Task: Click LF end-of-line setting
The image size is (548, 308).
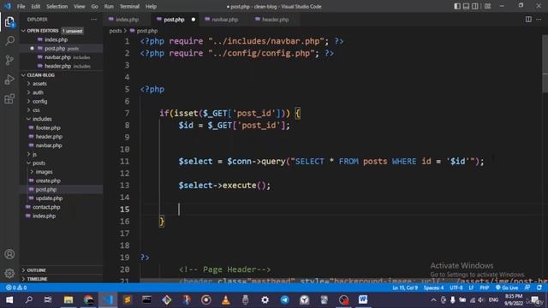Action: click(x=471, y=287)
